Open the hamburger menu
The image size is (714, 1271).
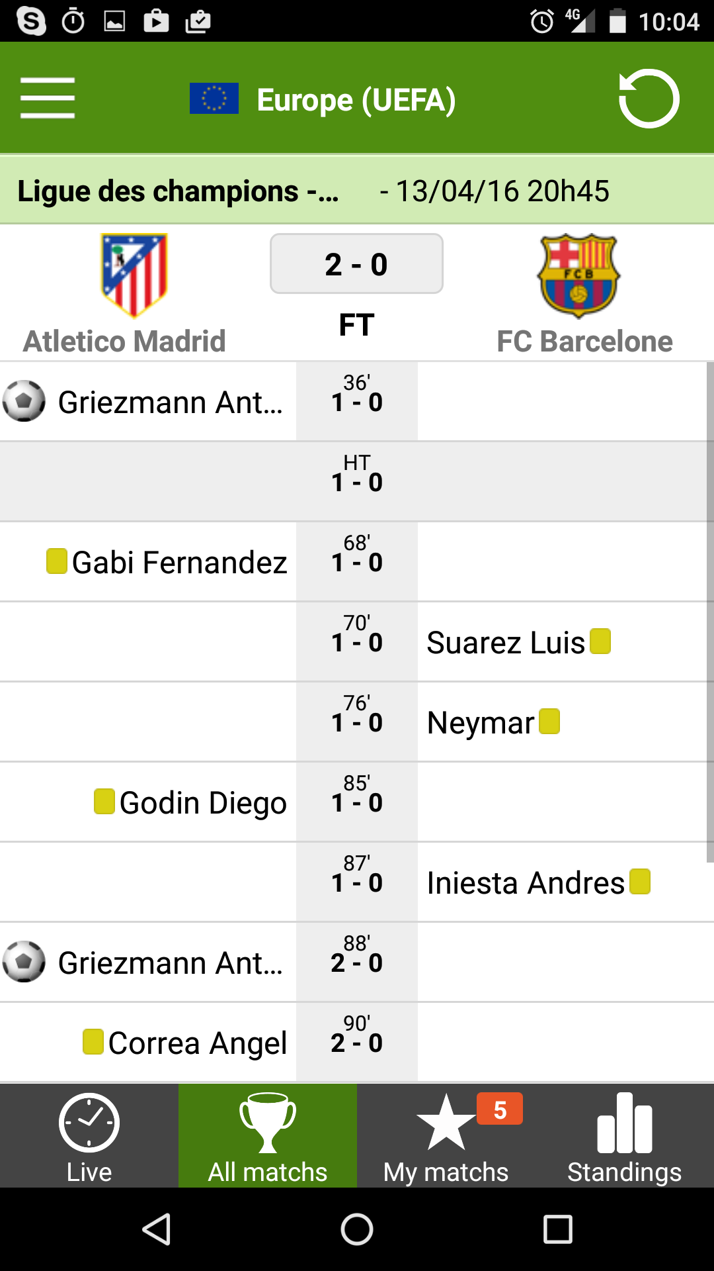point(48,98)
